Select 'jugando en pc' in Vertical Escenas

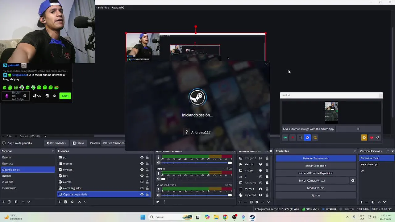click(x=376, y=164)
